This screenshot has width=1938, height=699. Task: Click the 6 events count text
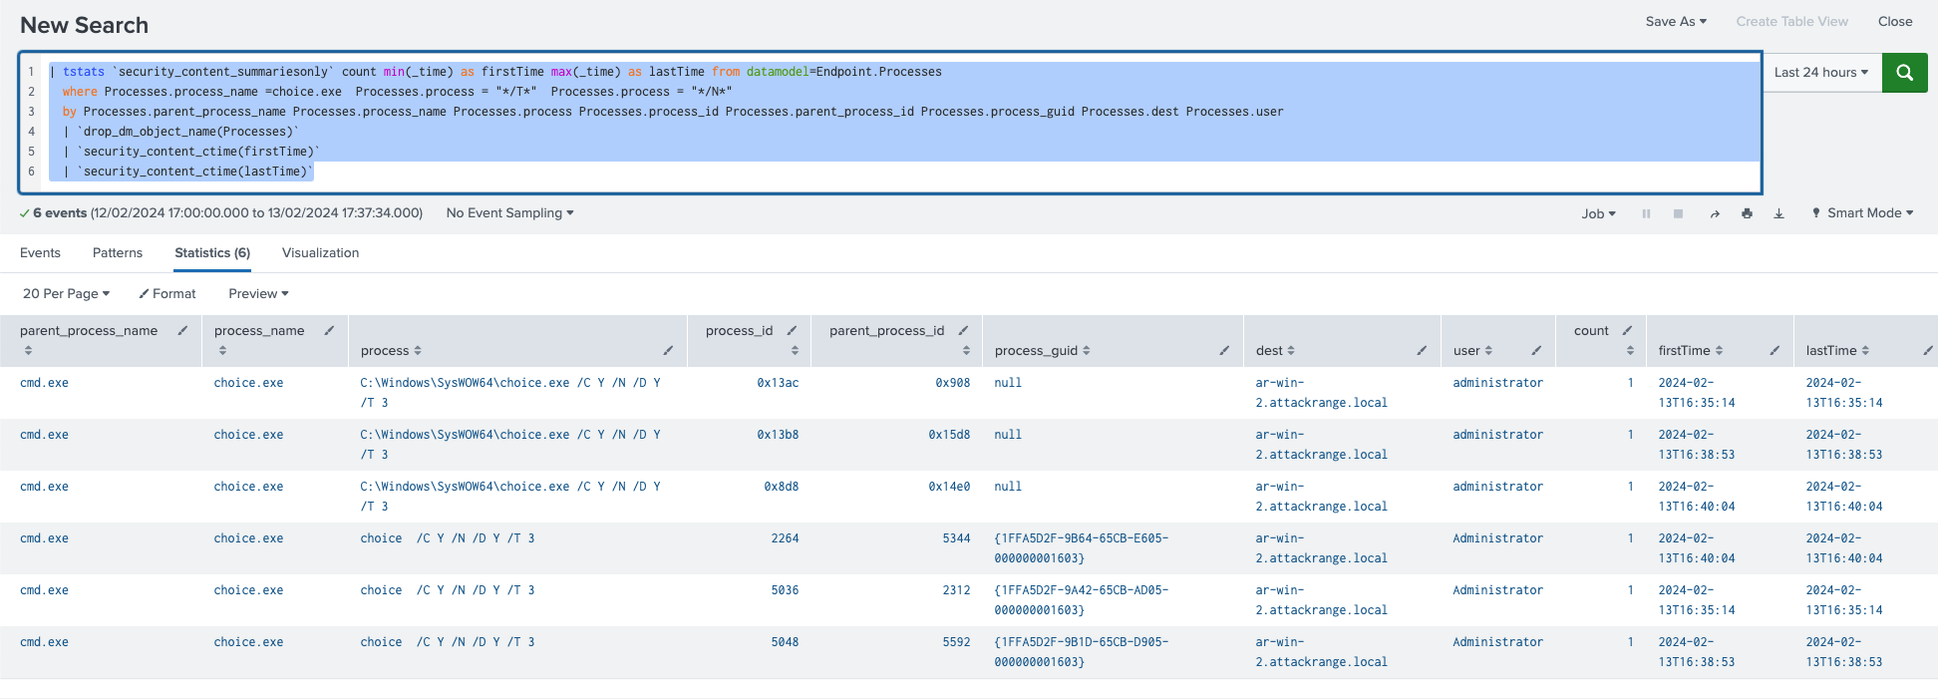[60, 213]
